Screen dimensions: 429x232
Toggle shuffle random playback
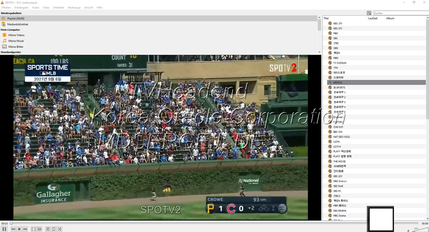pyautogui.click(x=59, y=229)
